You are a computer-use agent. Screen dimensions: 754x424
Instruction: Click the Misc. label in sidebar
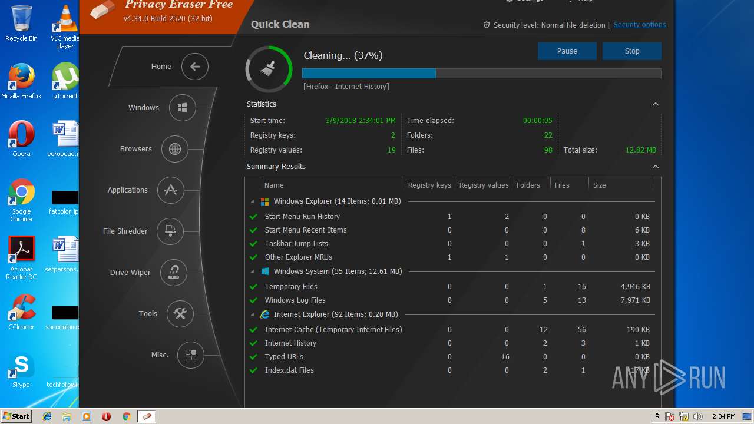(160, 355)
